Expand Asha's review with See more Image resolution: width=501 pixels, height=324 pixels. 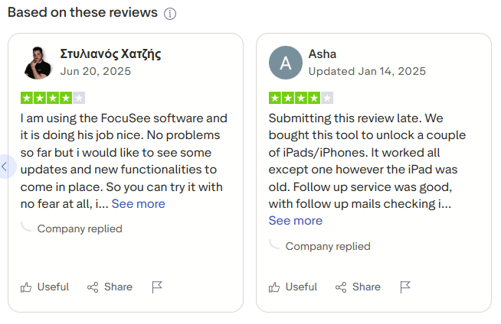(295, 221)
